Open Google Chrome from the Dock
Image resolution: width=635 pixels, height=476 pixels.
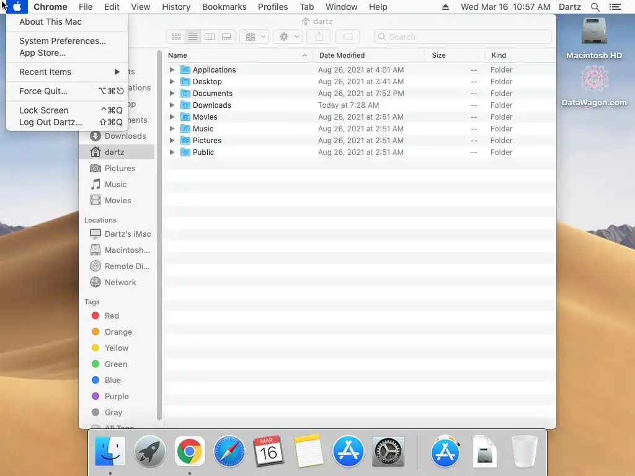190,451
